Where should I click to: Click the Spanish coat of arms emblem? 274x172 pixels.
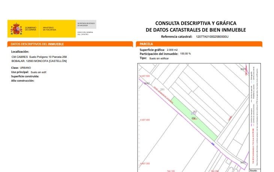(x=16, y=29)
